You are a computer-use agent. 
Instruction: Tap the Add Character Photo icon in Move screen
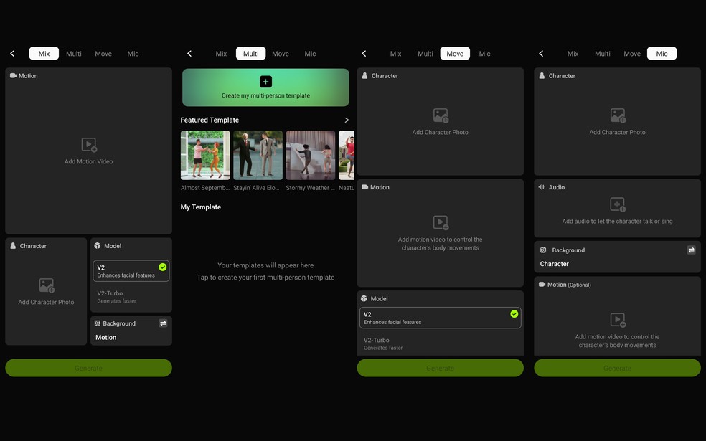click(441, 115)
